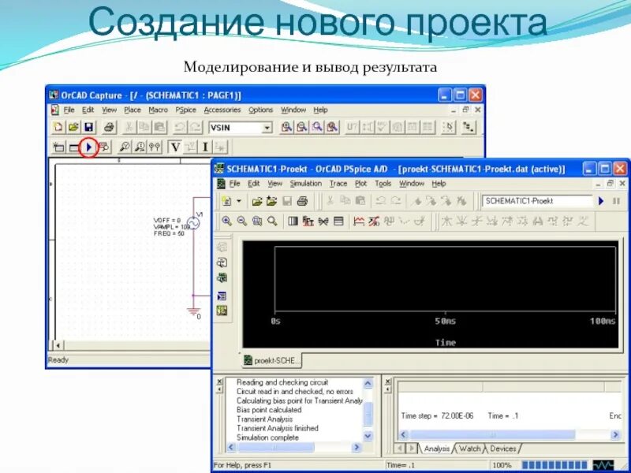Switch to Analysis tab in PSpice
The image size is (631, 473).
point(436,449)
